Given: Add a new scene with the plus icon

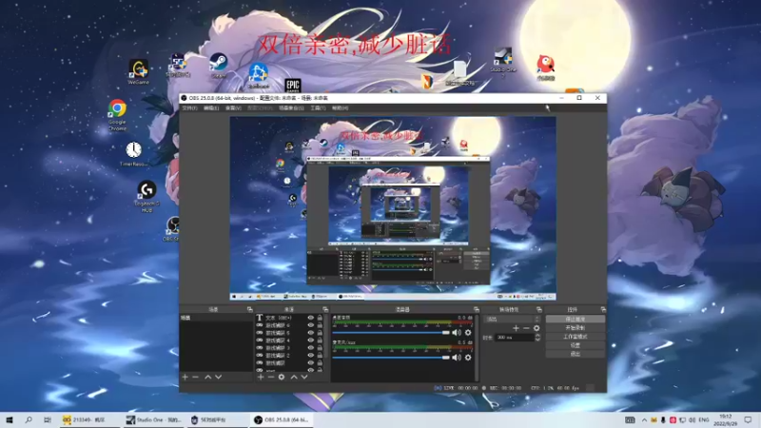Looking at the screenshot, I should 185,377.
